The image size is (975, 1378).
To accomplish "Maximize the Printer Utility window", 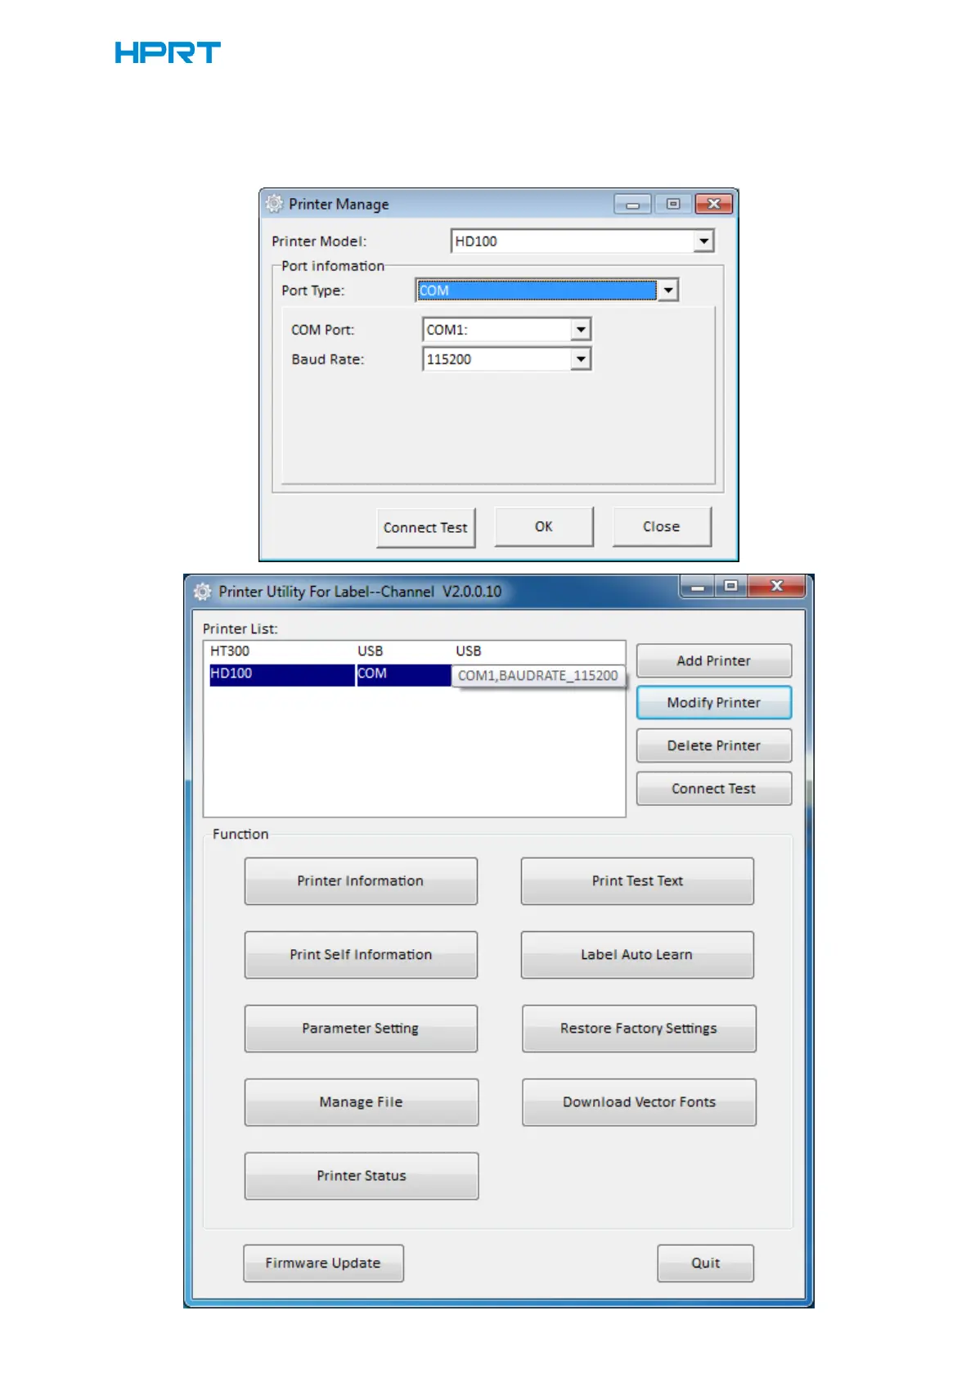I will point(730,586).
